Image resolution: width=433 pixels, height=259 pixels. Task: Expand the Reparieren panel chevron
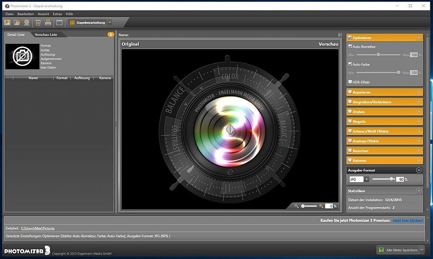[419, 92]
